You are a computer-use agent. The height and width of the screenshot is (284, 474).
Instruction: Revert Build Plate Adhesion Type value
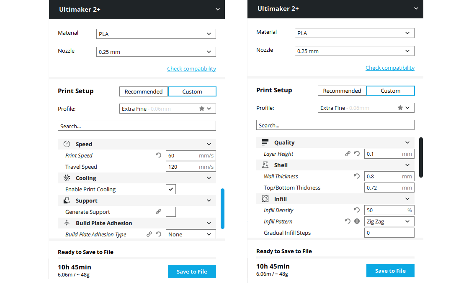click(158, 234)
